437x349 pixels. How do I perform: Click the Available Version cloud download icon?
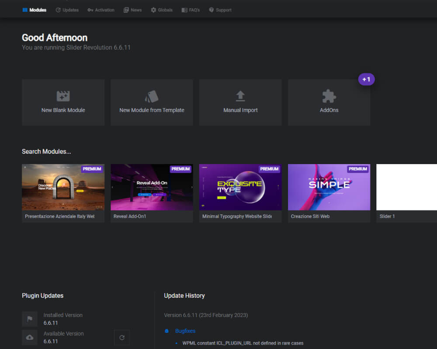coord(30,337)
